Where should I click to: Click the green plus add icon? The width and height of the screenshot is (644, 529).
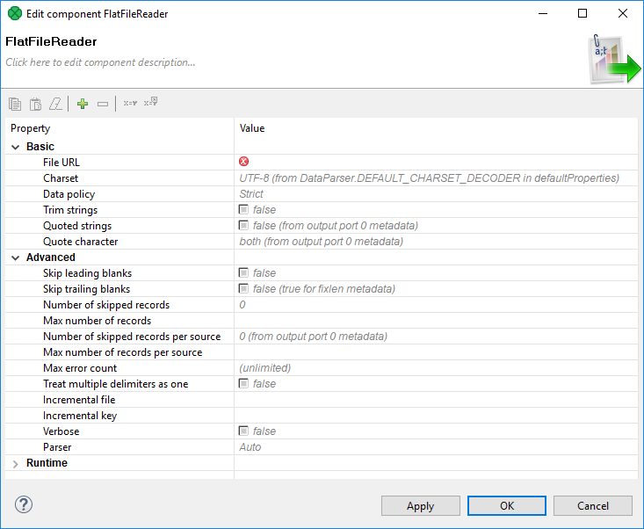83,104
